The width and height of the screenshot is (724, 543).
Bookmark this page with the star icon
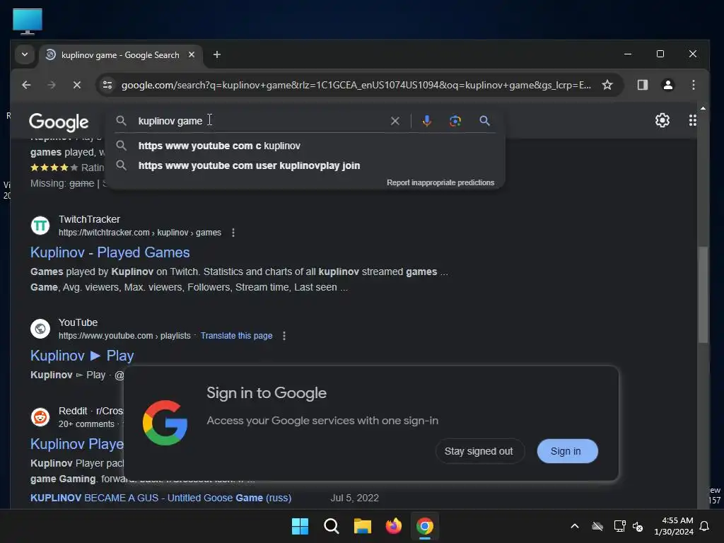(x=607, y=85)
